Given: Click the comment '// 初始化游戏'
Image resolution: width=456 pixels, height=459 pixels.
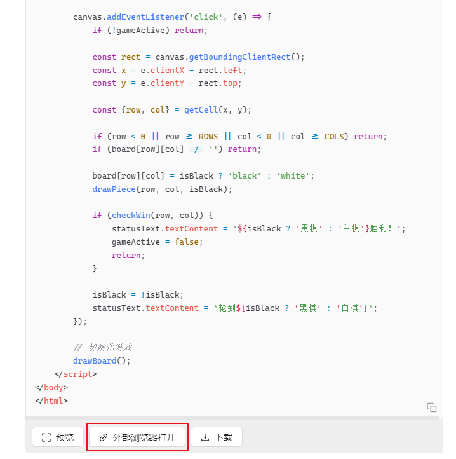Looking at the screenshot, I should (x=102, y=348).
